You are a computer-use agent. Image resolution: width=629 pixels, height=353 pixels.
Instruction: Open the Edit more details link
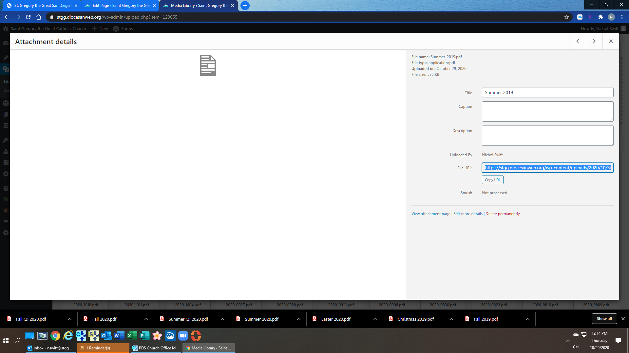point(468,214)
